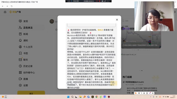
Task: Open weather widget on taskbar
Action: pyautogui.click(x=4, y=97)
